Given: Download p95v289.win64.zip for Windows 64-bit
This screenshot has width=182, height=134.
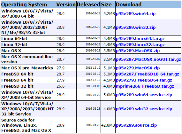Looking at the screenshot, I should click(136, 14).
